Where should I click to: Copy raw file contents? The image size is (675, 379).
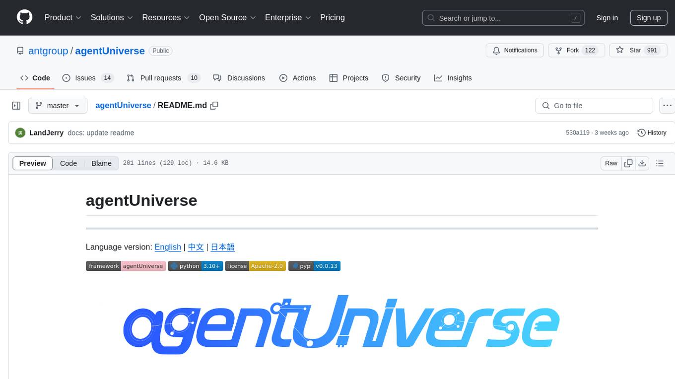click(628, 163)
